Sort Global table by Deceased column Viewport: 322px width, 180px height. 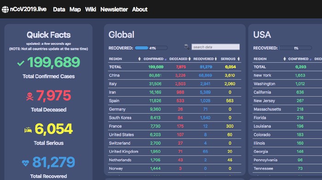(180, 59)
